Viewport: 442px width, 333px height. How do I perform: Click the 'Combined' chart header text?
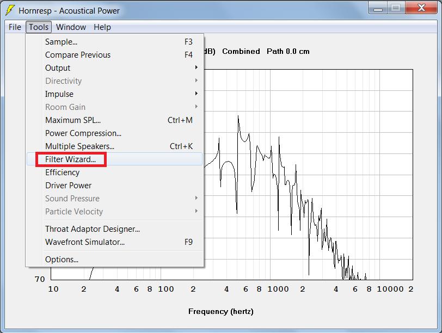pyautogui.click(x=241, y=51)
